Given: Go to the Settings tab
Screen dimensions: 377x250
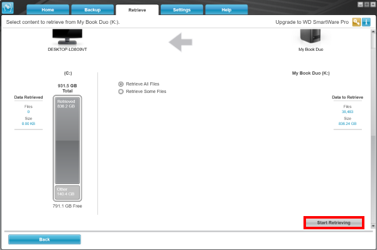Looking at the screenshot, I should pyautogui.click(x=182, y=10).
